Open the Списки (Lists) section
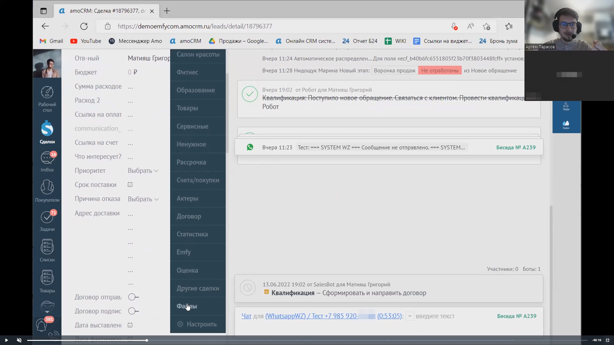The width and height of the screenshot is (614, 345). (47, 251)
